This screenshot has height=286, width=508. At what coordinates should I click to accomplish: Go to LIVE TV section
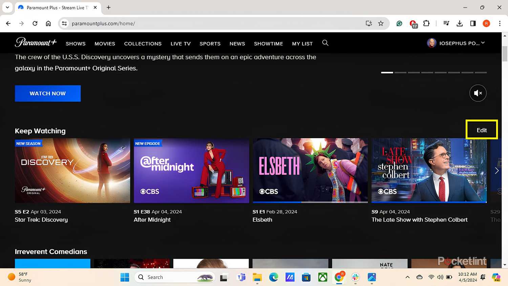(181, 44)
